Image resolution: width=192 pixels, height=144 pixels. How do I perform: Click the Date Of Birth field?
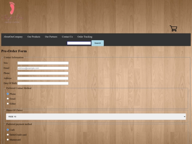click(43, 84)
